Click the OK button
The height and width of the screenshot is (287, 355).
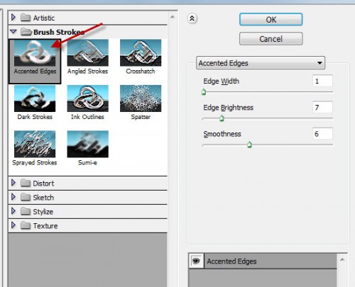(x=271, y=19)
